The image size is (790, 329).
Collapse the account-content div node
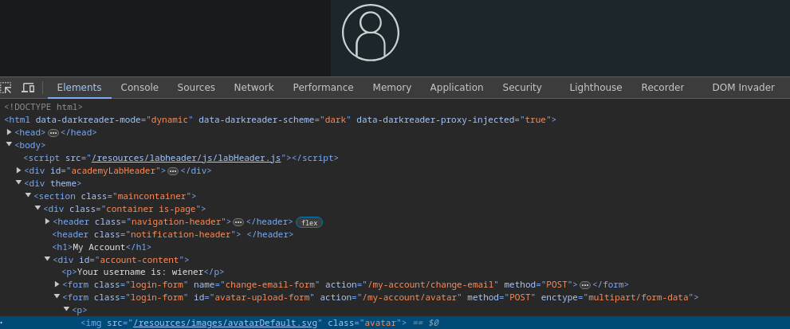point(47,259)
